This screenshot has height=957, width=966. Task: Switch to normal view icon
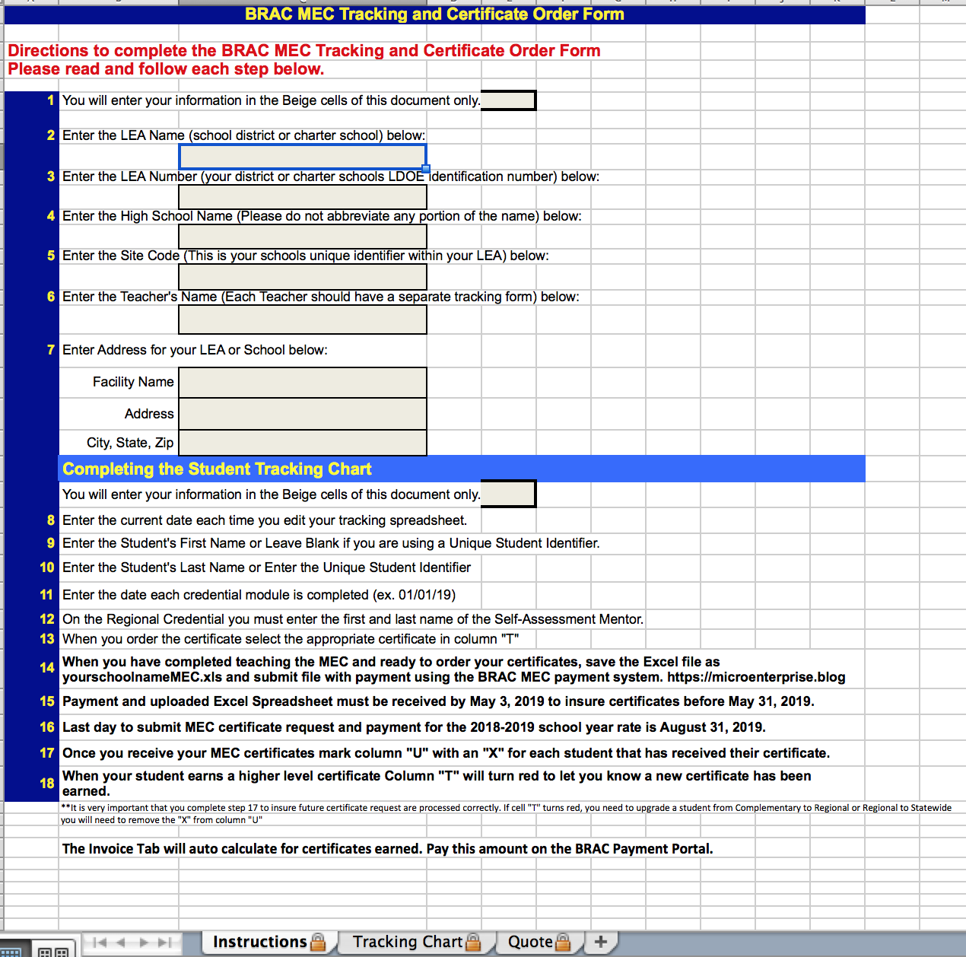pyautogui.click(x=12, y=952)
